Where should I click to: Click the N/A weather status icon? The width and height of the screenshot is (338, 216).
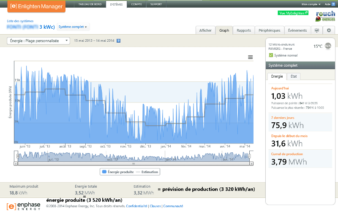click(328, 46)
